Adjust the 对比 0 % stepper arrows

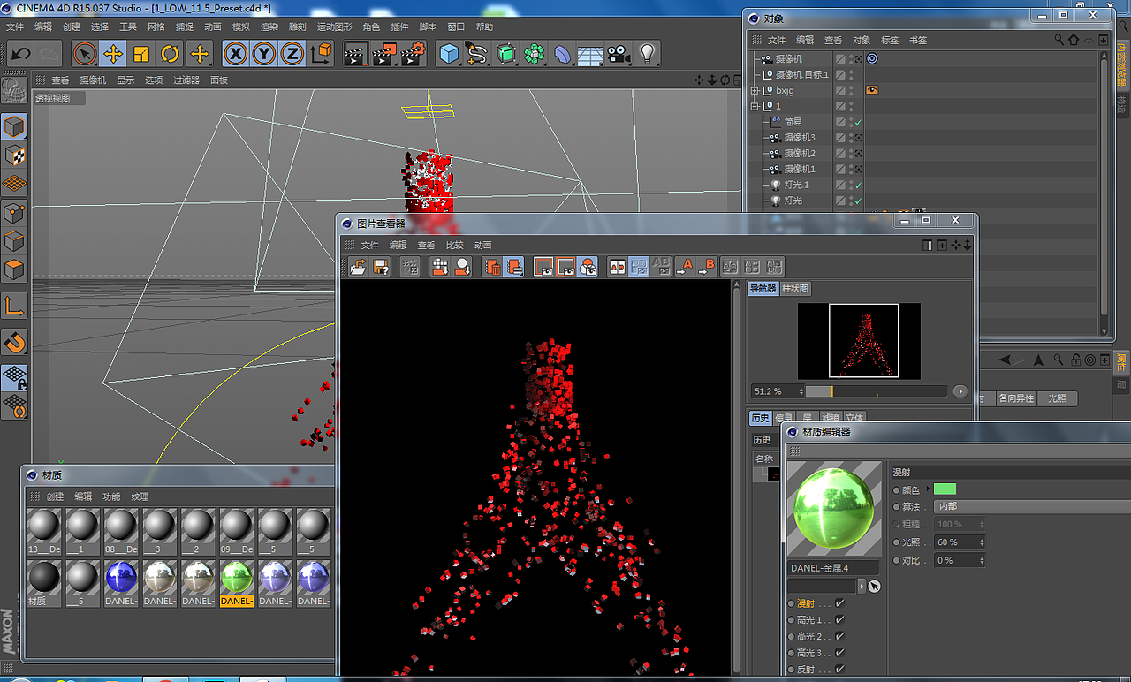click(982, 560)
